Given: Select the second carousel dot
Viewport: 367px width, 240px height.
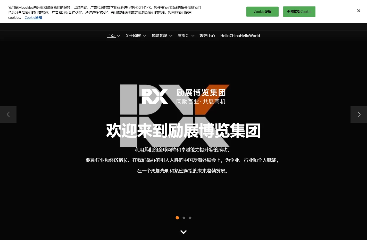Looking at the screenshot, I should (184, 218).
